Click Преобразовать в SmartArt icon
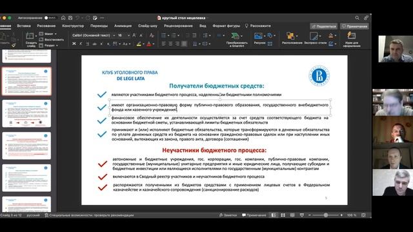413x232 pixels. tap(235, 36)
